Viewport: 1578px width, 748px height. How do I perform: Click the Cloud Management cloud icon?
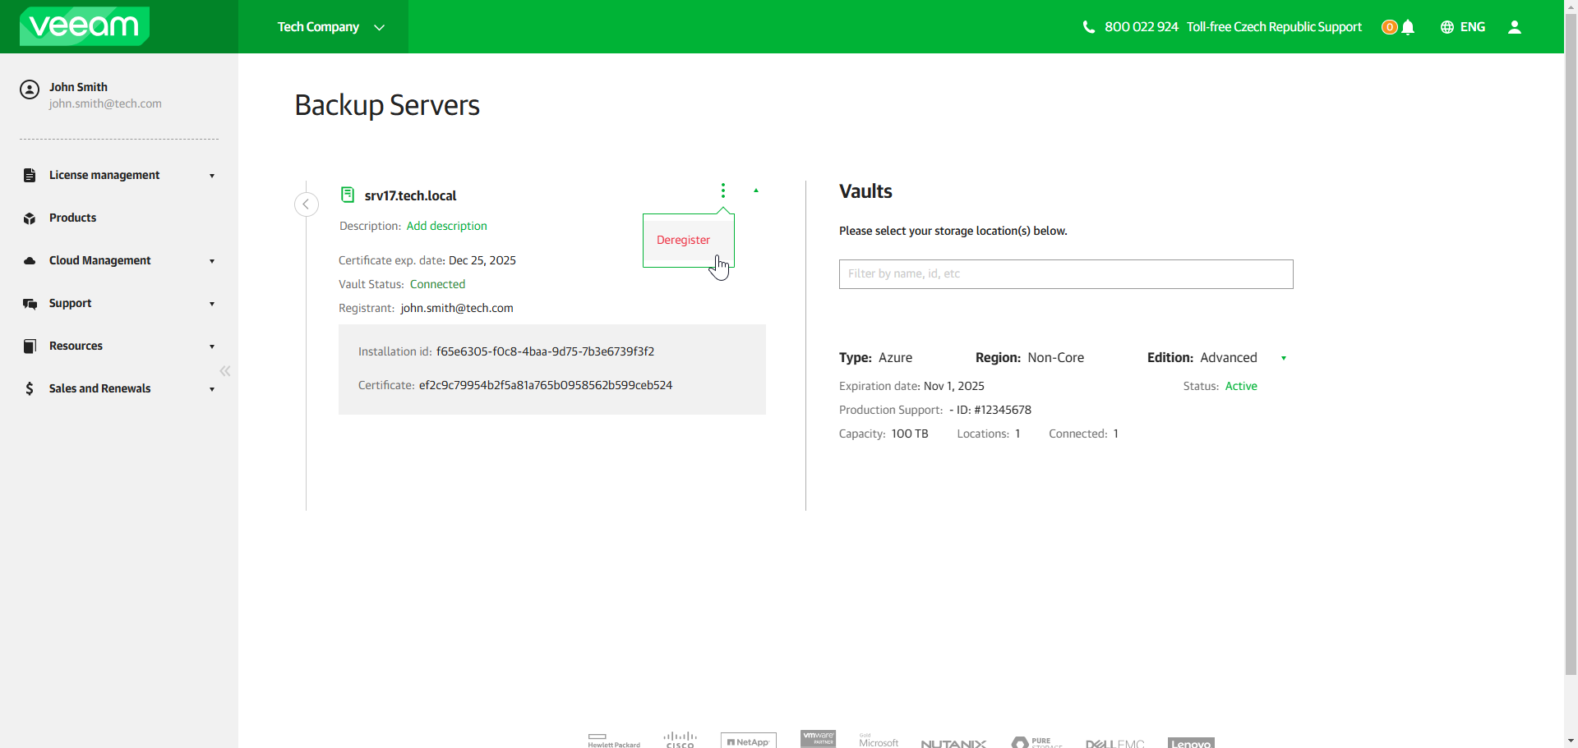[30, 260]
